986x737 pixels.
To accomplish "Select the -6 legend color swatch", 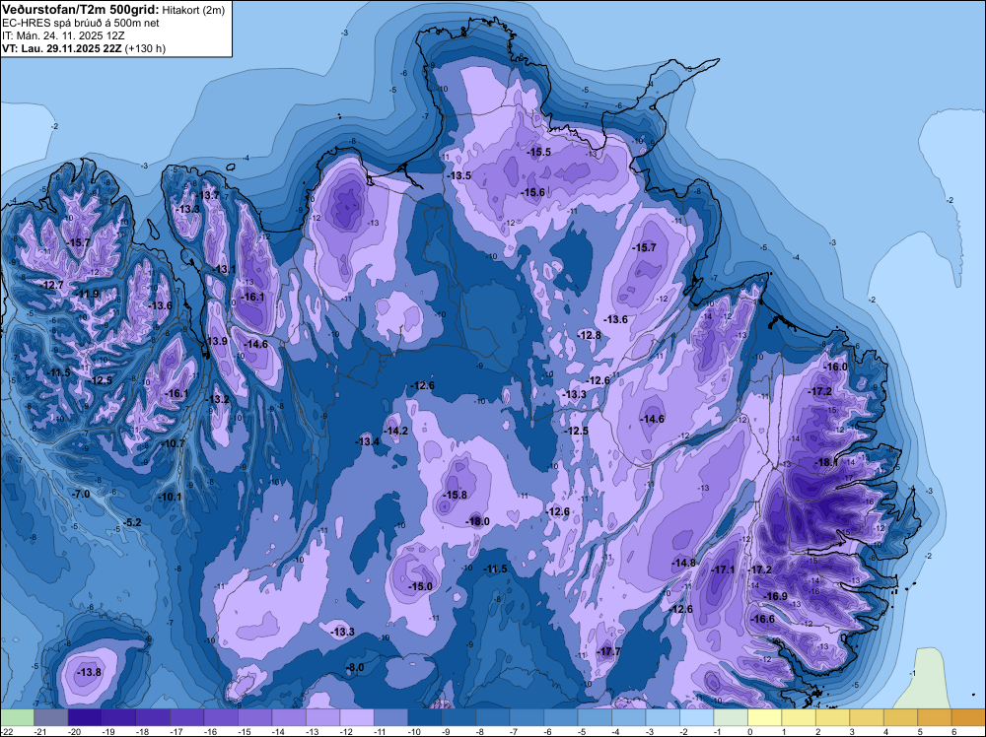I will 560,717.
